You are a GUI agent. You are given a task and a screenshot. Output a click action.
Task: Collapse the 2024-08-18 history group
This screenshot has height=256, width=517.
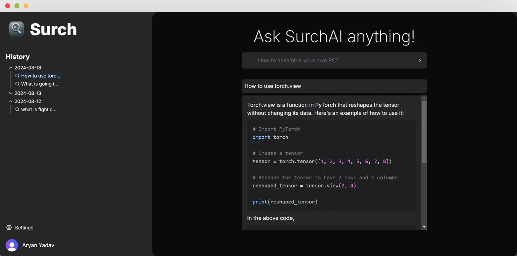pyautogui.click(x=11, y=68)
